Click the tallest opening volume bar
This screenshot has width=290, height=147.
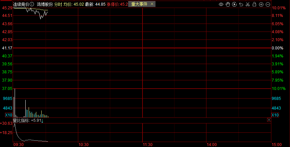[15, 103]
